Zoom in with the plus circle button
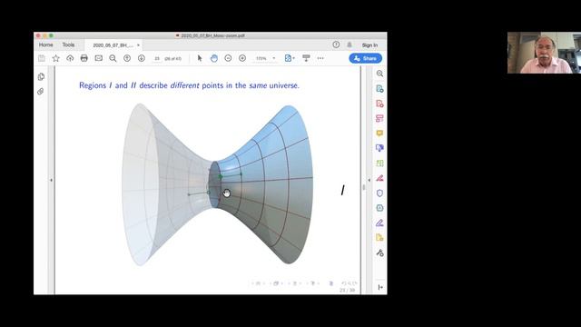The width and height of the screenshot is (581, 327). 242,58
